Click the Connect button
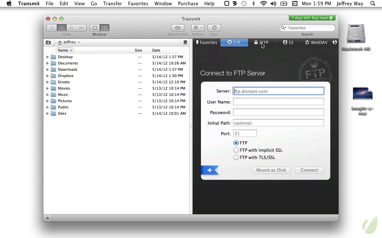382x238 pixels. [309, 170]
